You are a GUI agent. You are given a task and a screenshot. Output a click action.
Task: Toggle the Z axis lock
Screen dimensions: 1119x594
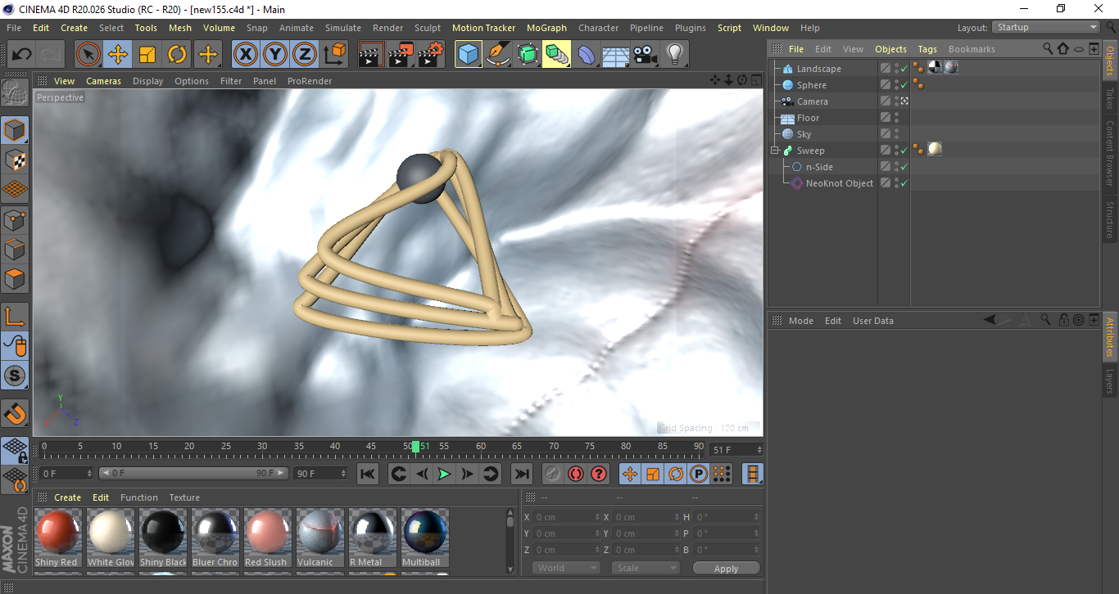(x=304, y=55)
